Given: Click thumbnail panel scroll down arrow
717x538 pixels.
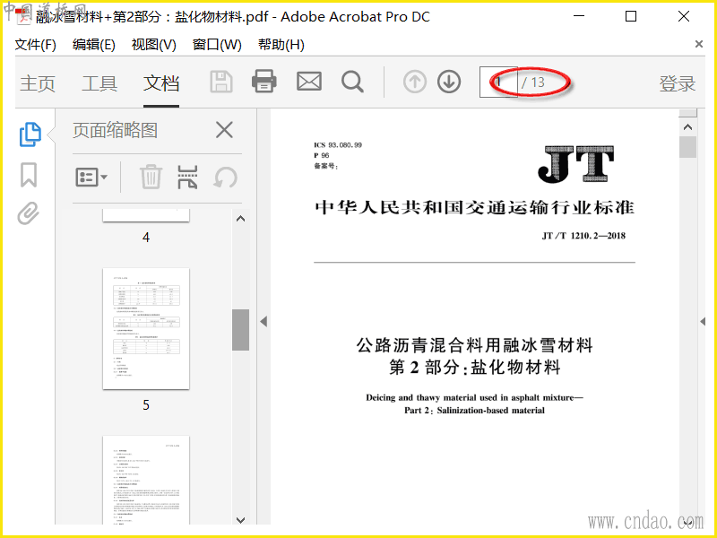Looking at the screenshot, I should point(240,520).
